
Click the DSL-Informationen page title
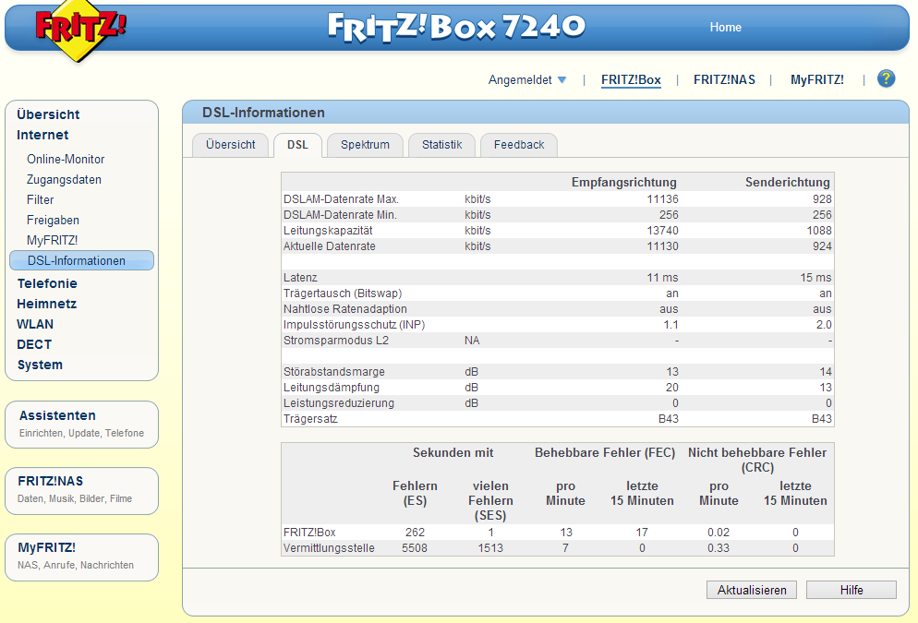pyautogui.click(x=263, y=113)
